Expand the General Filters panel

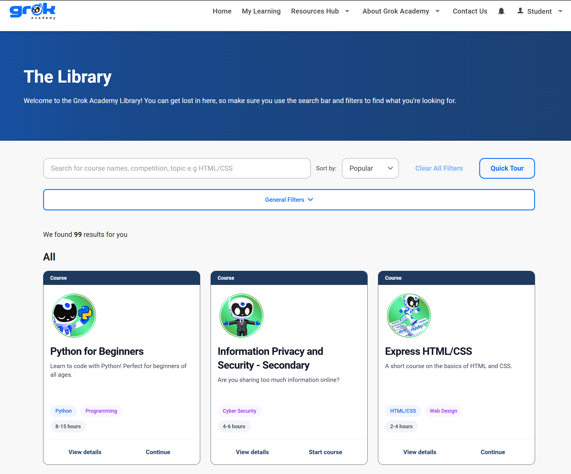(289, 200)
